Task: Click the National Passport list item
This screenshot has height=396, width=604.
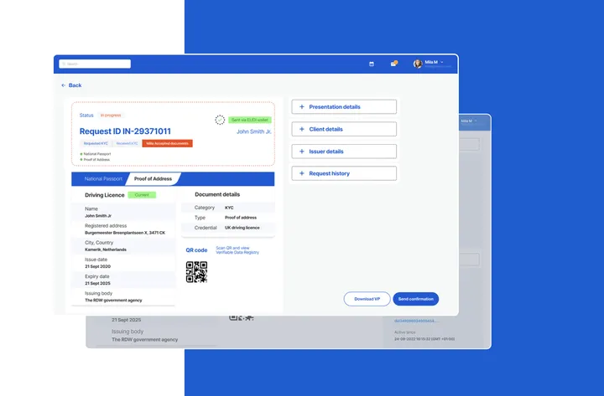Action: [x=96, y=154]
